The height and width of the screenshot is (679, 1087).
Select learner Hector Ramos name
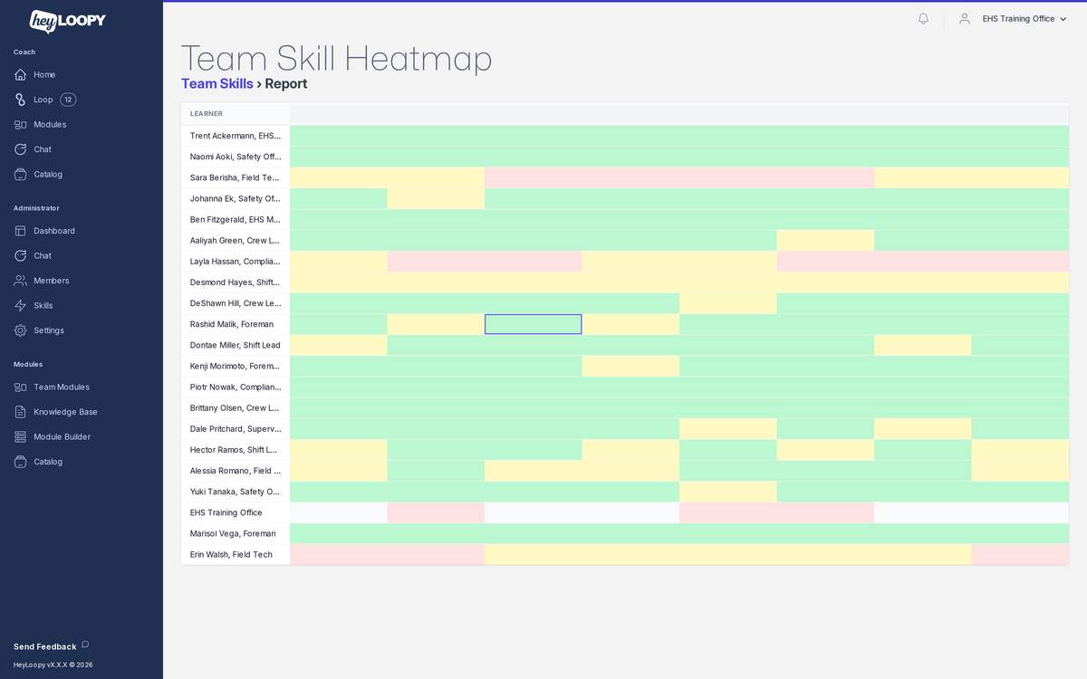[x=236, y=450]
